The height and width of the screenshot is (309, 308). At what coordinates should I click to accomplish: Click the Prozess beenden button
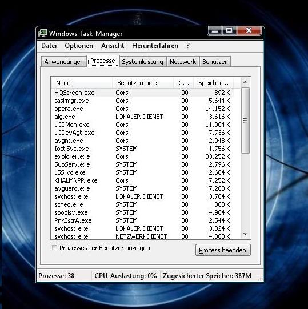pos(223,250)
